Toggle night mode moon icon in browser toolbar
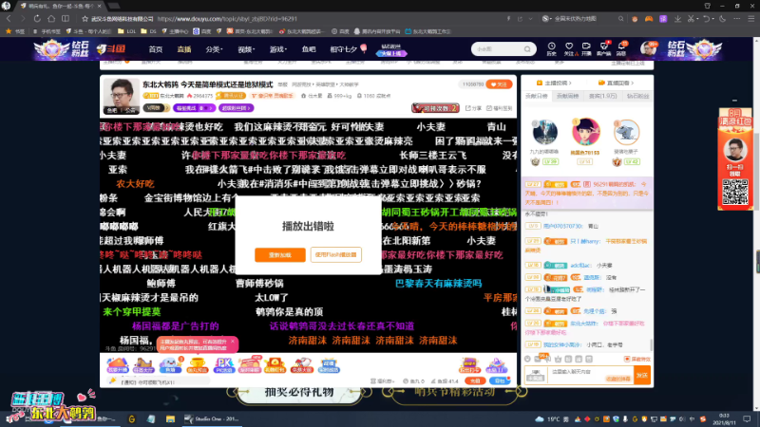This screenshot has height=427, width=760. (722, 19)
